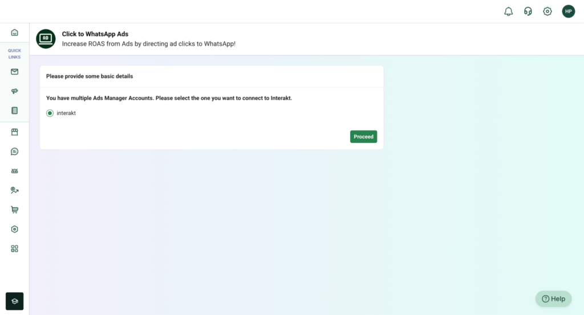Click the 'interakt' account label
Image resolution: width=584 pixels, height=315 pixels.
(x=66, y=113)
